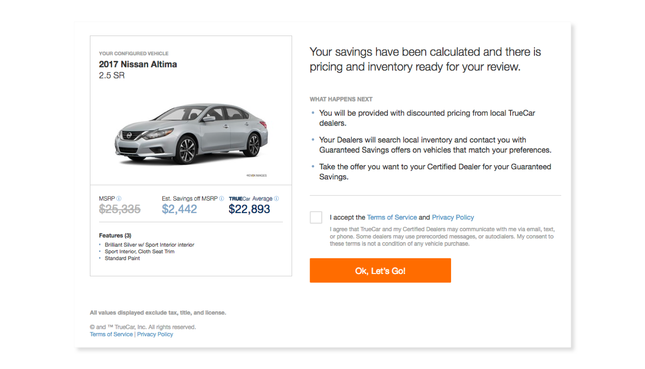This screenshot has height=369, width=645.
Task: Click the $22,893 TrueCar Average price
Action: pos(249,209)
